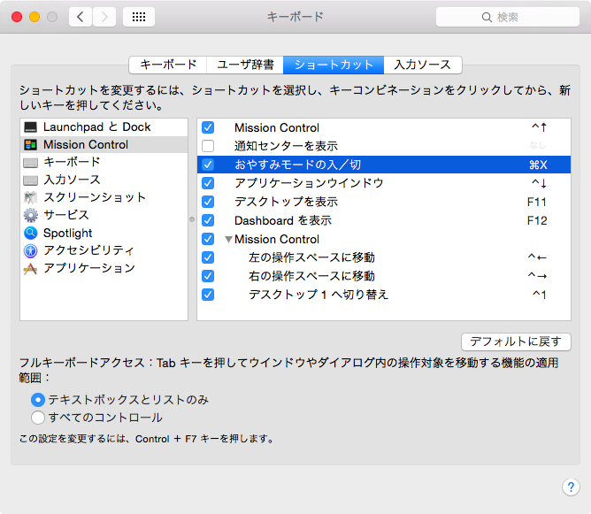Image resolution: width=591 pixels, height=514 pixels.
Task: Select the Launchpad と Dock label
Action: [x=96, y=127]
